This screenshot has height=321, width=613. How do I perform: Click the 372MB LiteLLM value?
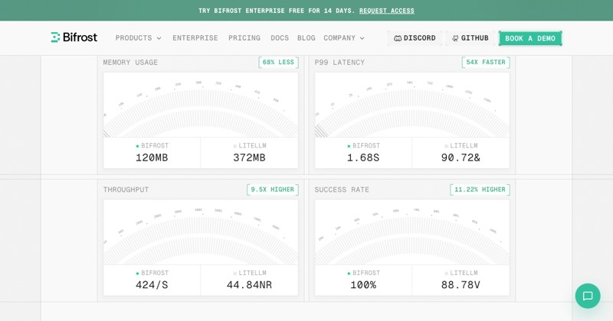250,157
